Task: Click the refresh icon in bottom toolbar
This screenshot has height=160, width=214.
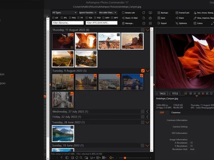Action: coord(77,158)
